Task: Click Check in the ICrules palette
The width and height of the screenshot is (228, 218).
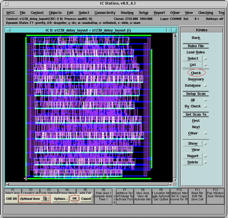Action: [196, 73]
